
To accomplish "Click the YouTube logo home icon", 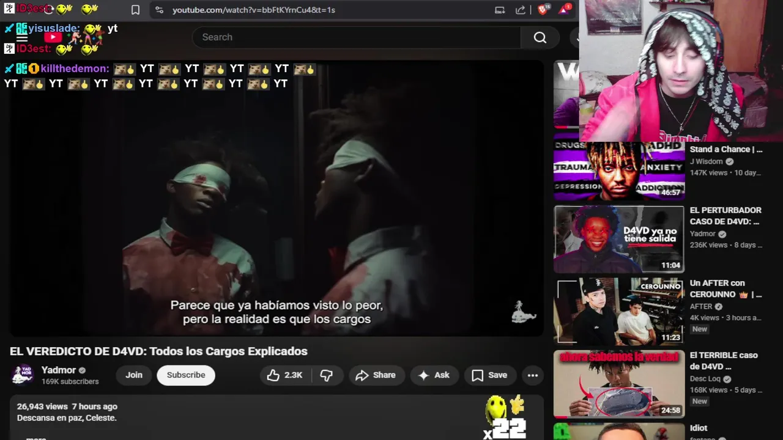I will [x=53, y=37].
